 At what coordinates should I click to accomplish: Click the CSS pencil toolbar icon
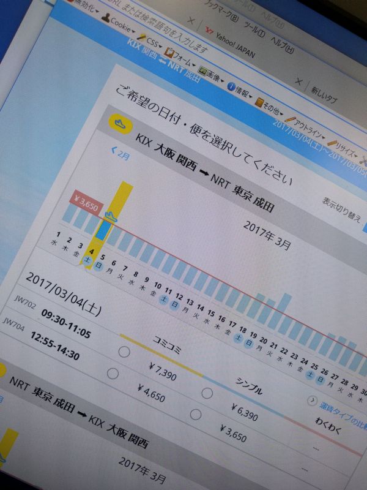[141, 37]
